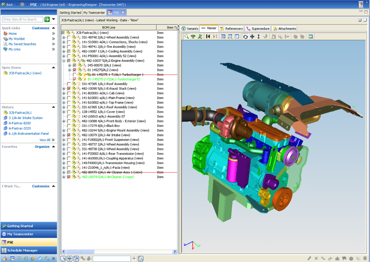
Task: Toggle checkbox for 01 145275/A;2
Action: [74, 70]
